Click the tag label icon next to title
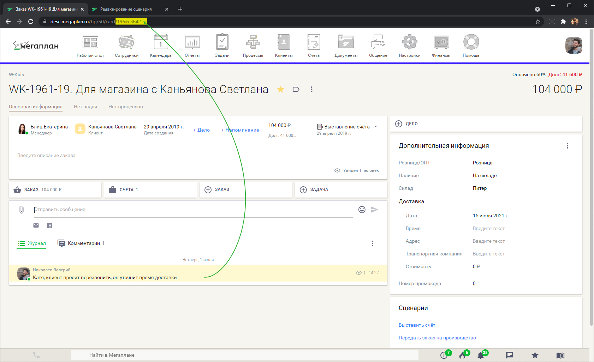 pos(296,89)
